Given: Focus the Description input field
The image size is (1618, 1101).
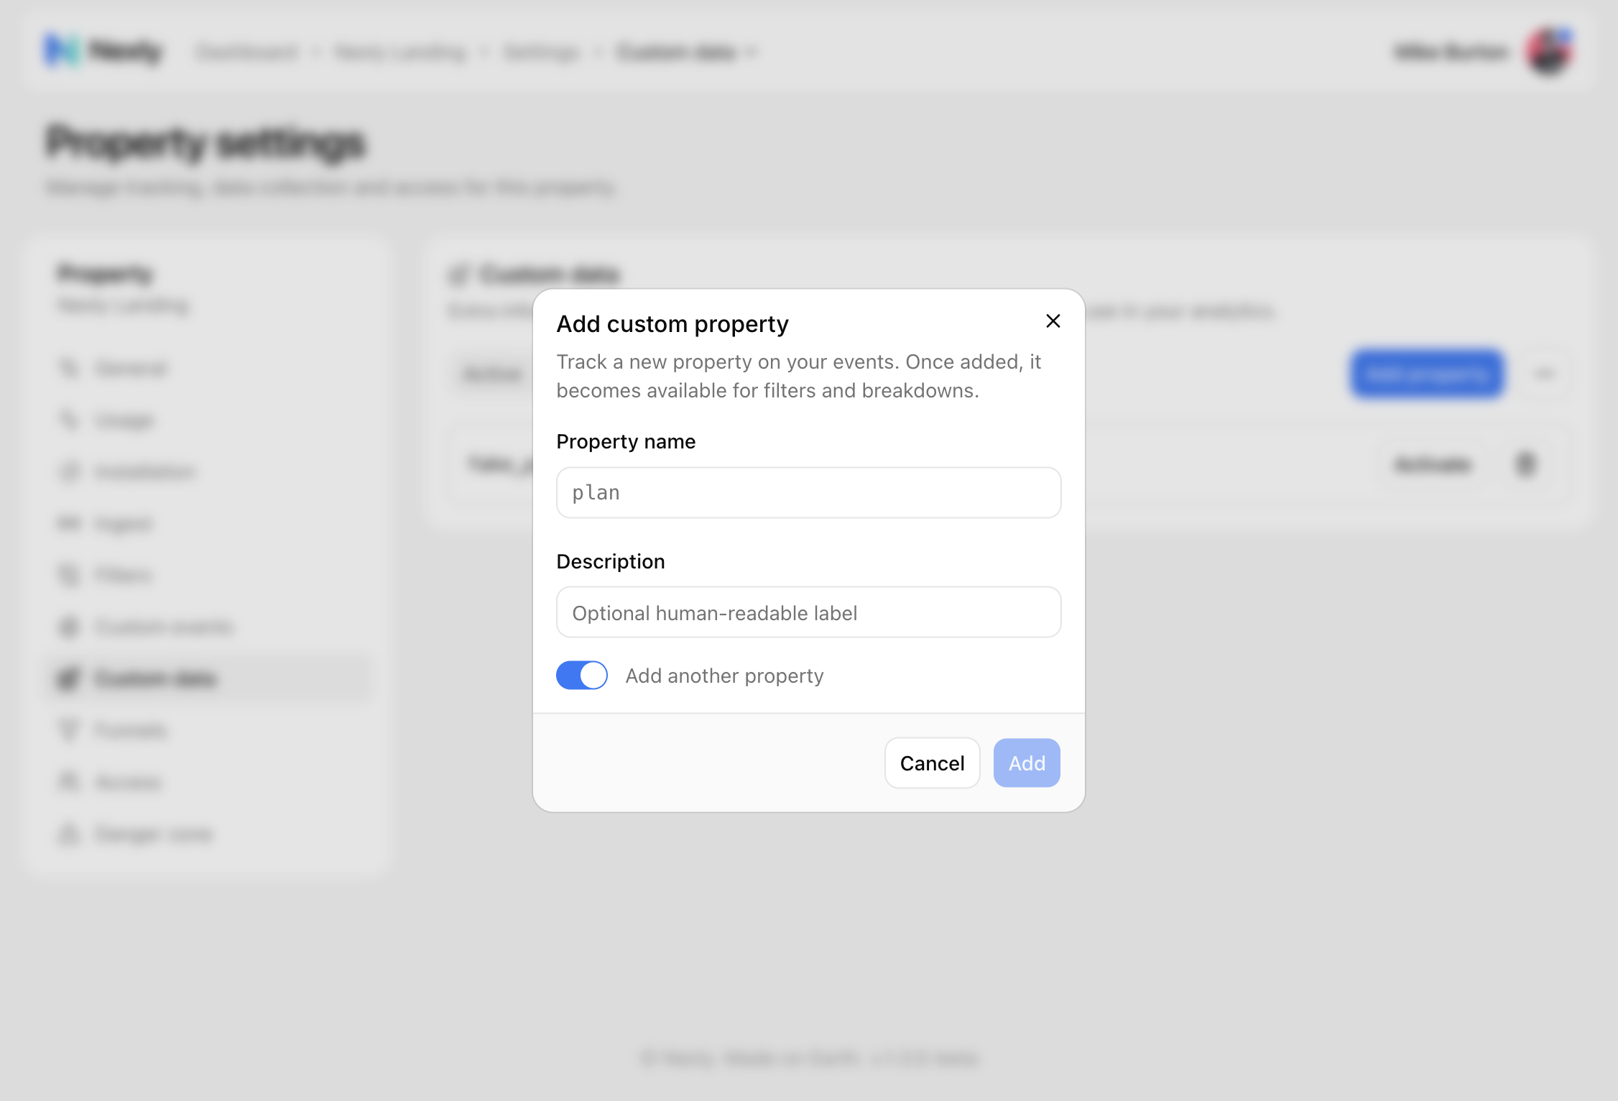Looking at the screenshot, I should pyautogui.click(x=808, y=612).
